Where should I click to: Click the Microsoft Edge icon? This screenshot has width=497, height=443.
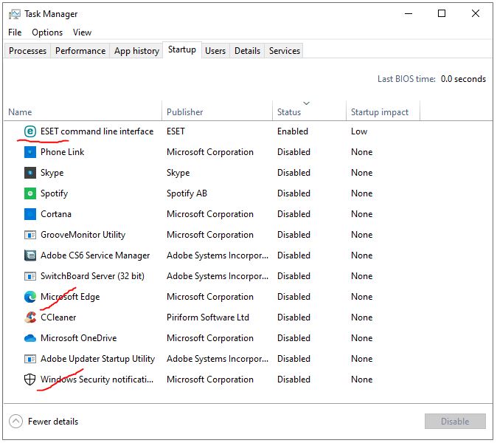30,297
